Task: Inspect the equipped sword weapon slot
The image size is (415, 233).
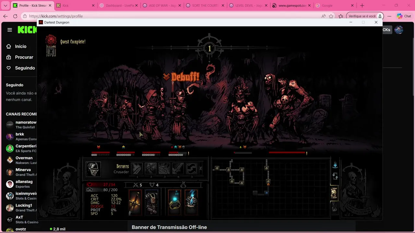Action: [135, 203]
